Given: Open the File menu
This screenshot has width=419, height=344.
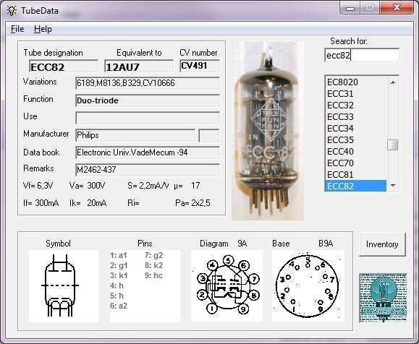Looking at the screenshot, I should (17, 29).
